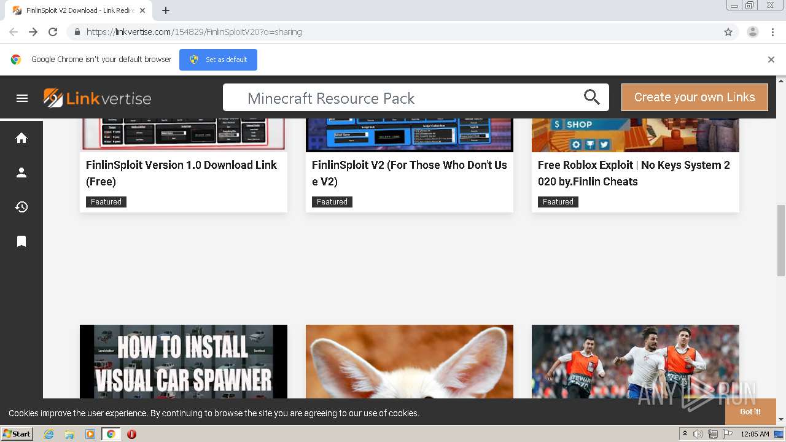Viewport: 786px width, 442px height.
Task: Click Create your own Links button
Action: [x=695, y=97]
